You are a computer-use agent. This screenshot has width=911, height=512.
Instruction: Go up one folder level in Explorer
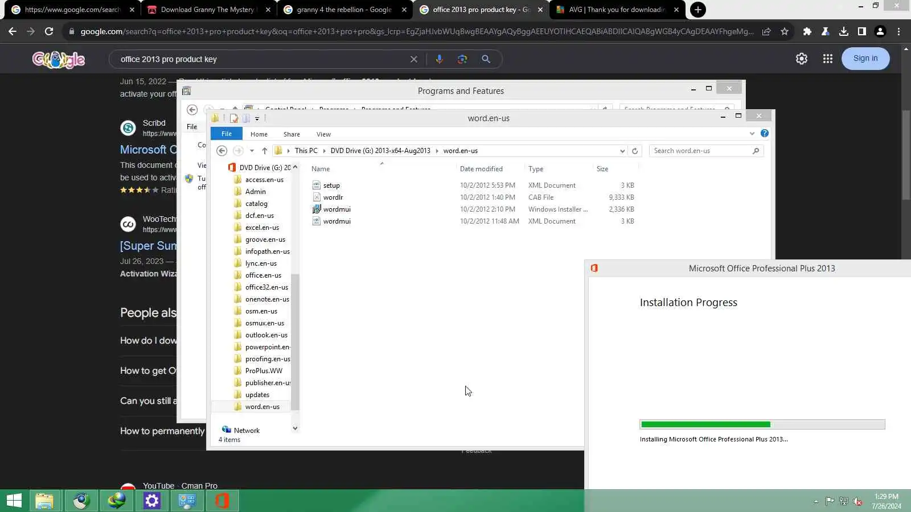pos(265,151)
